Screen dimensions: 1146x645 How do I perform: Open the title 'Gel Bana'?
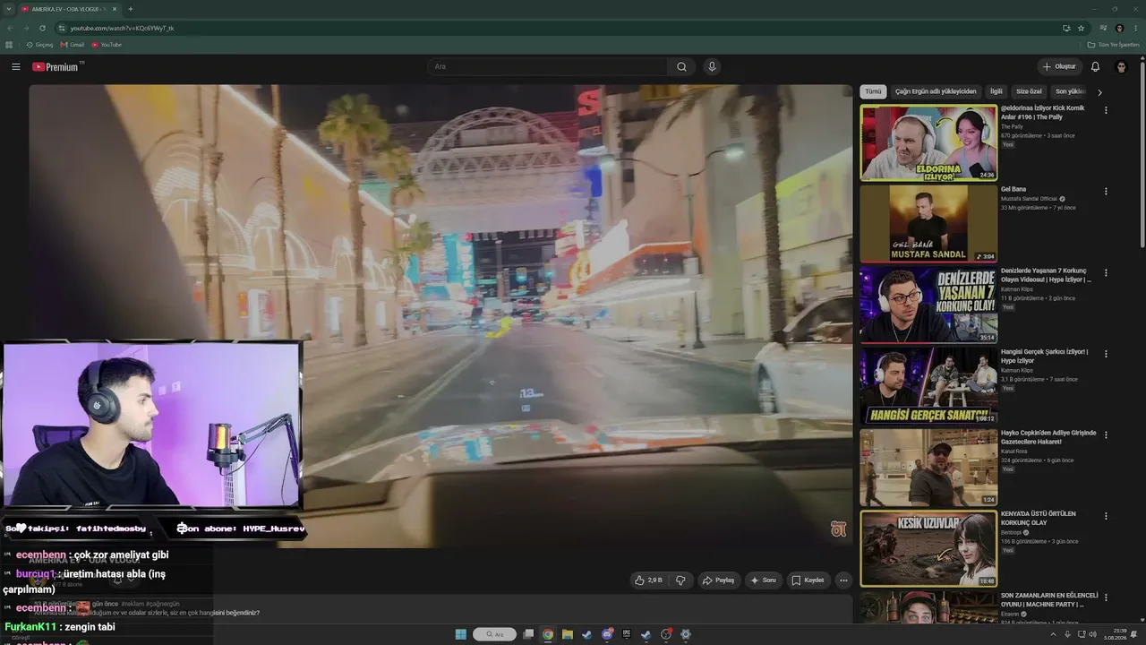coord(1013,190)
